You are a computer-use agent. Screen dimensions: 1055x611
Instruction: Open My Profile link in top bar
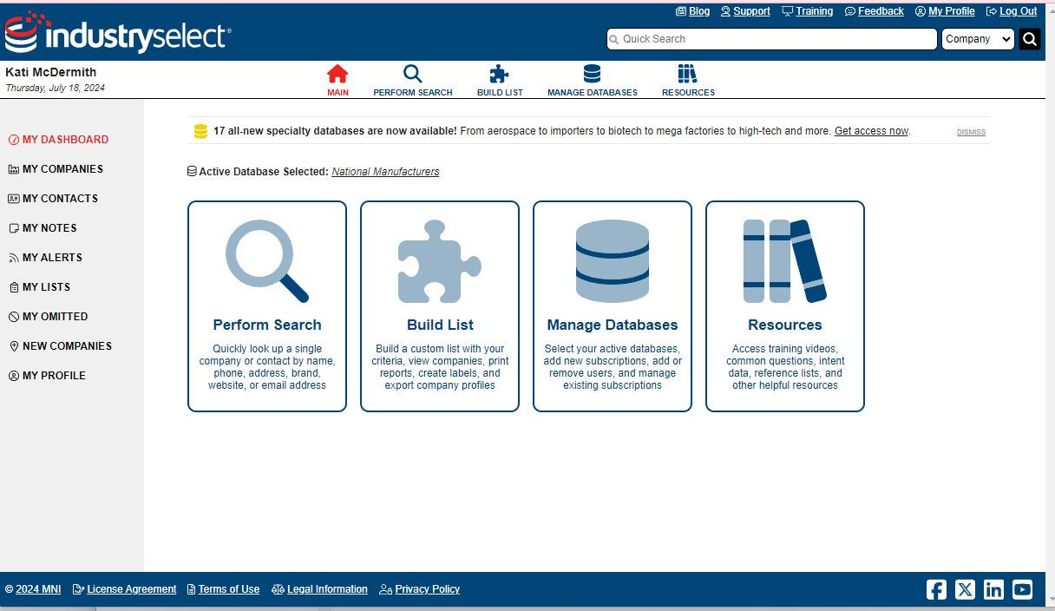(945, 11)
